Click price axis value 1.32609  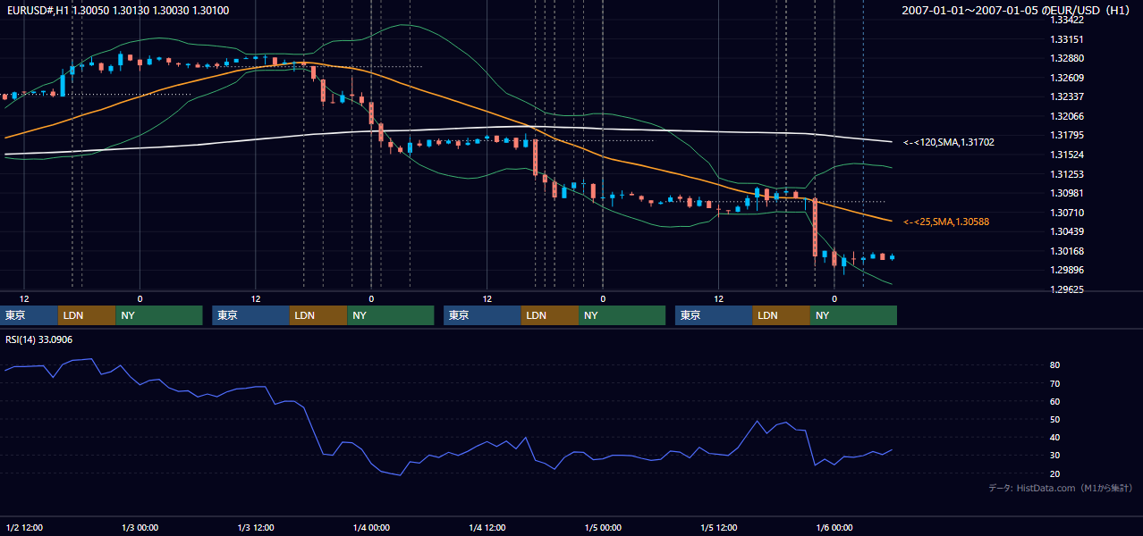pyautogui.click(x=1067, y=78)
